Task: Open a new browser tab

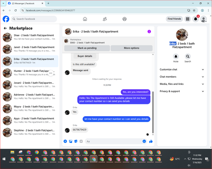Action: point(48,3)
